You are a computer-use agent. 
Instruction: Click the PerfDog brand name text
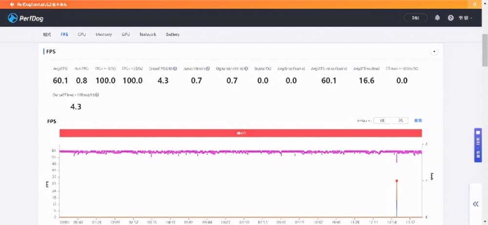31,19
